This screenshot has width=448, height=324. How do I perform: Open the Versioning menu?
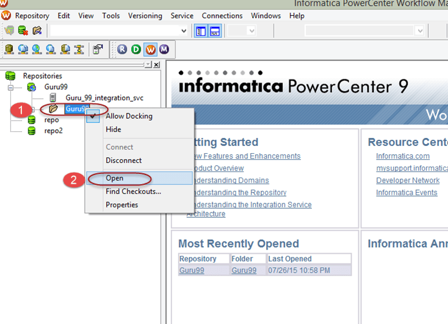tap(145, 16)
